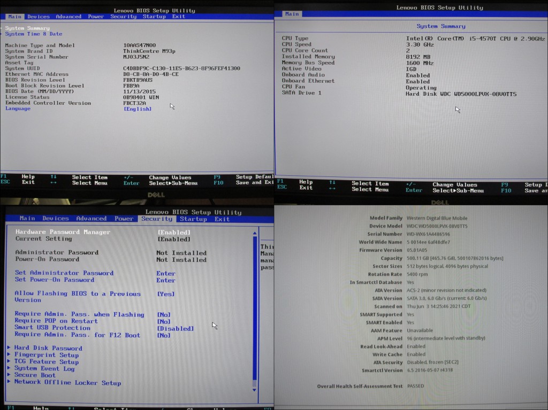Image resolution: width=548 pixels, height=410 pixels.
Task: Select the Onboard Audio Enabled value
Action: coord(418,75)
